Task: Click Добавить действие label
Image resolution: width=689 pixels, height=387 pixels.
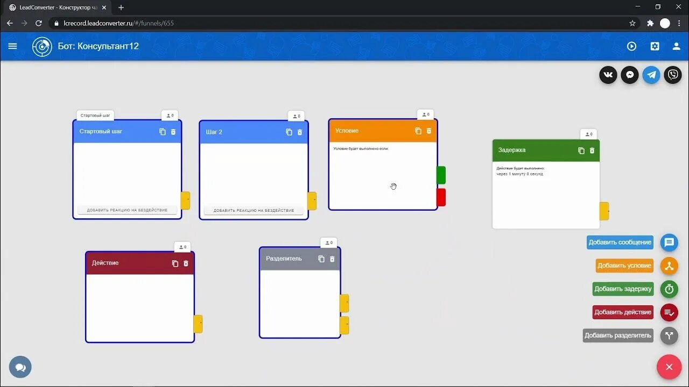Action: coord(623,312)
